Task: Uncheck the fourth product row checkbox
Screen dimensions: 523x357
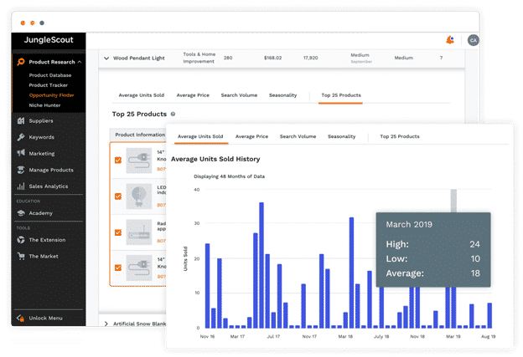Action: (x=118, y=268)
